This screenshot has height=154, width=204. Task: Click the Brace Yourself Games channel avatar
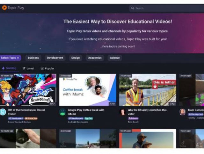click(x=3, y=112)
